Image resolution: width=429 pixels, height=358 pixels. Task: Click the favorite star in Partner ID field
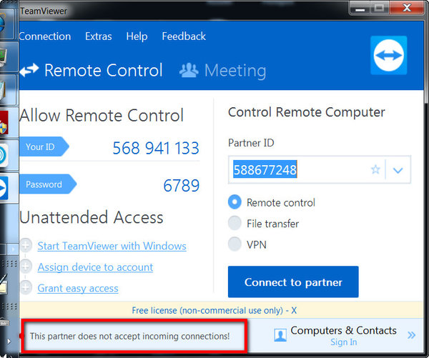tap(375, 169)
